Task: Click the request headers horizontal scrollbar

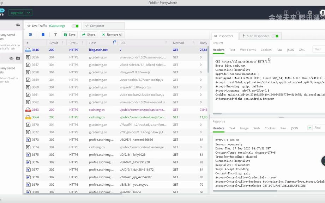Action: 217,113
